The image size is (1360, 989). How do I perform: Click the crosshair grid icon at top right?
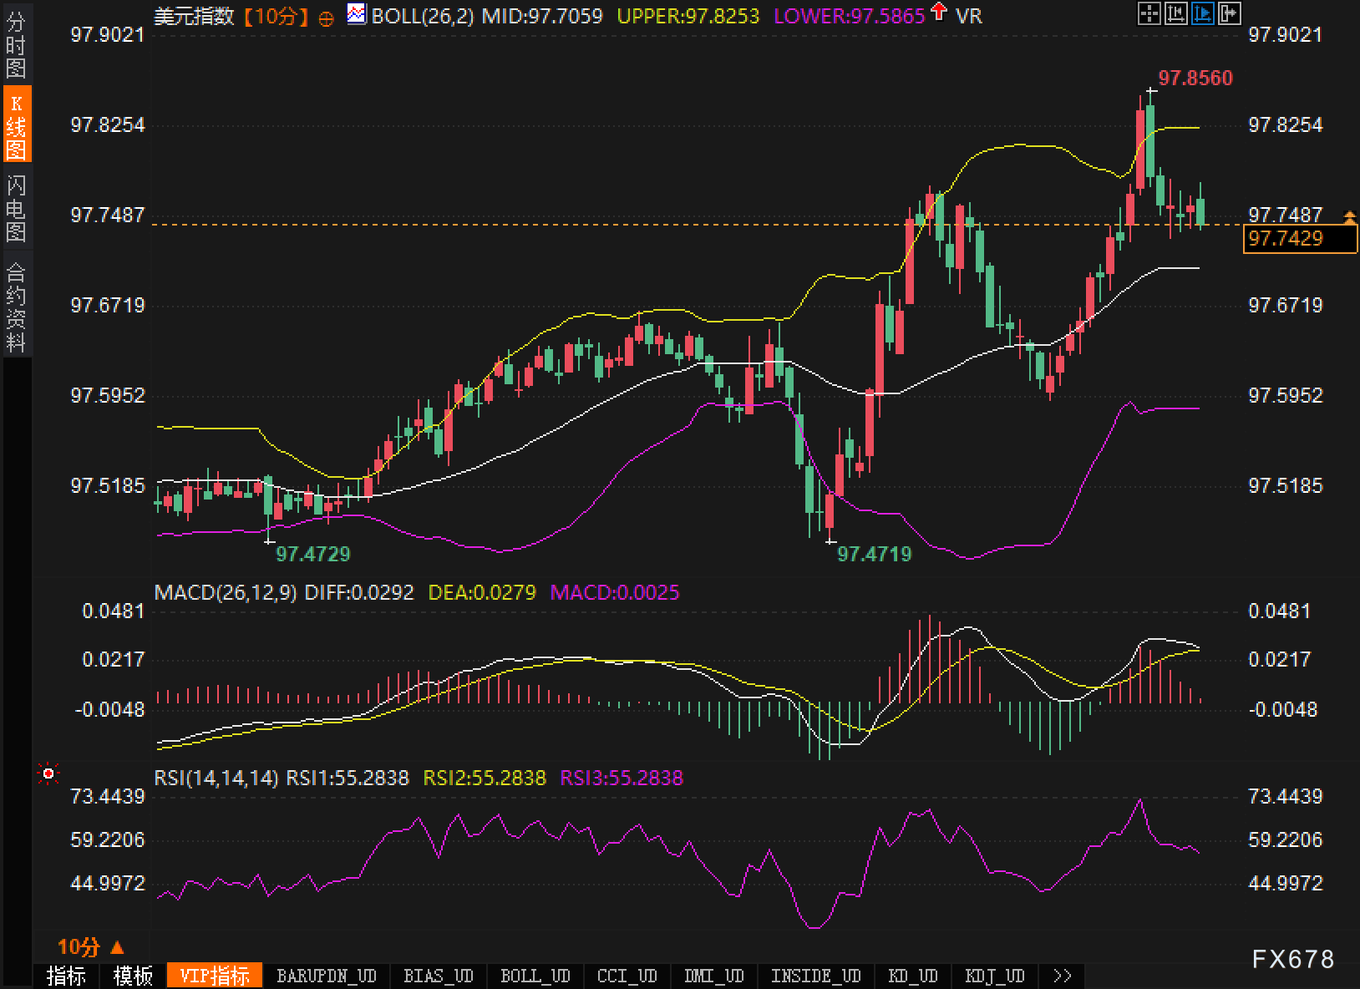[x=1149, y=13]
